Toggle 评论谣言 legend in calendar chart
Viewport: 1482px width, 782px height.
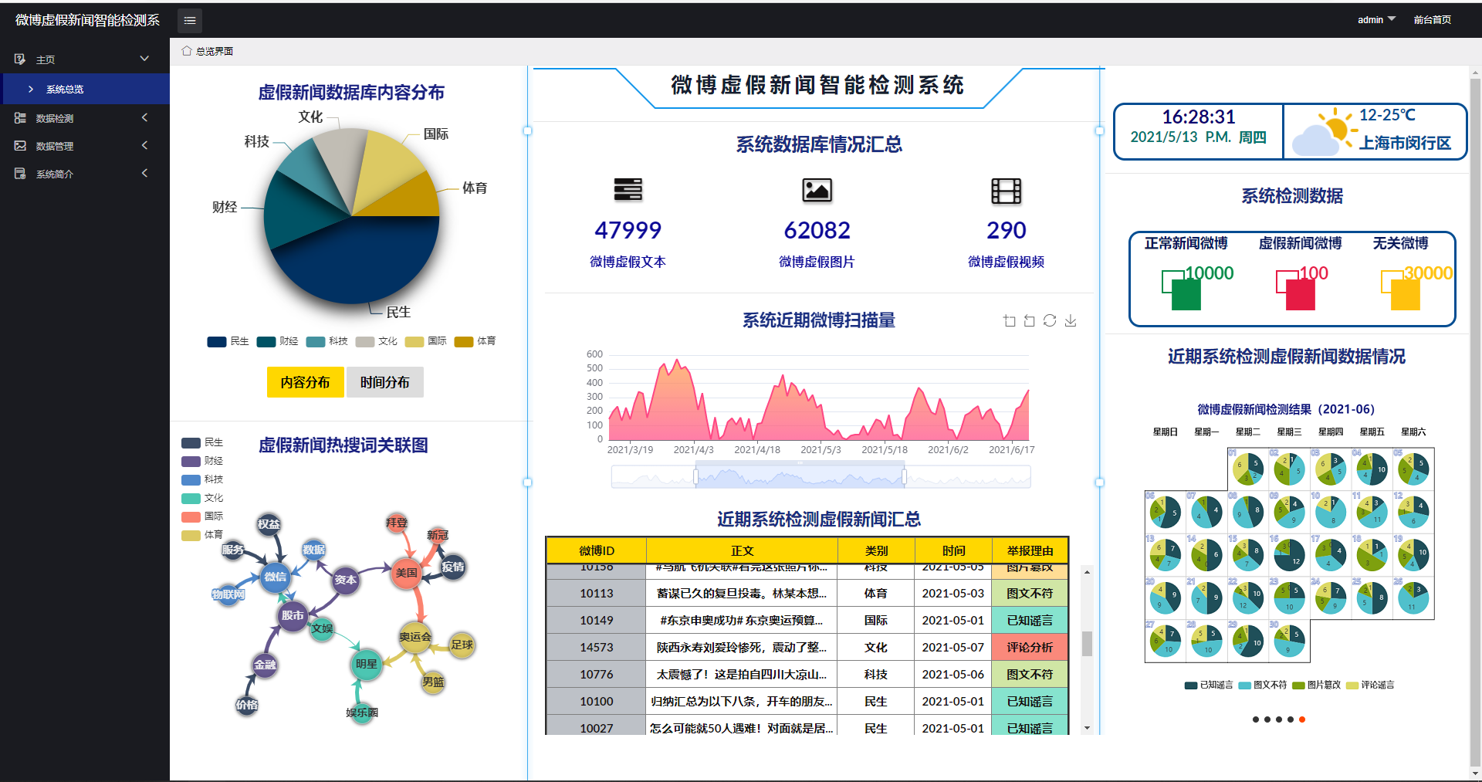pos(1370,685)
